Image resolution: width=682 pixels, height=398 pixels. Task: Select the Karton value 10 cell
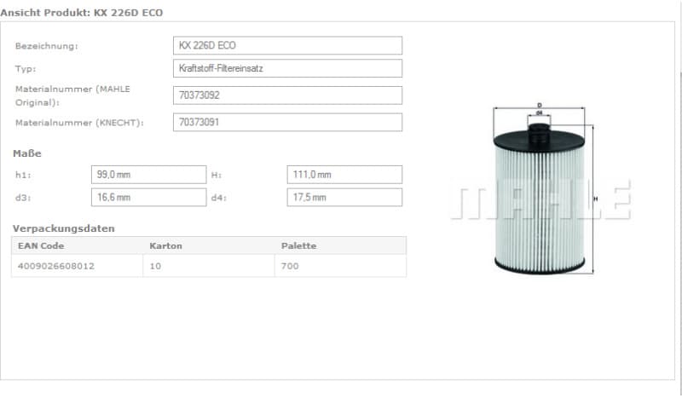coord(209,266)
